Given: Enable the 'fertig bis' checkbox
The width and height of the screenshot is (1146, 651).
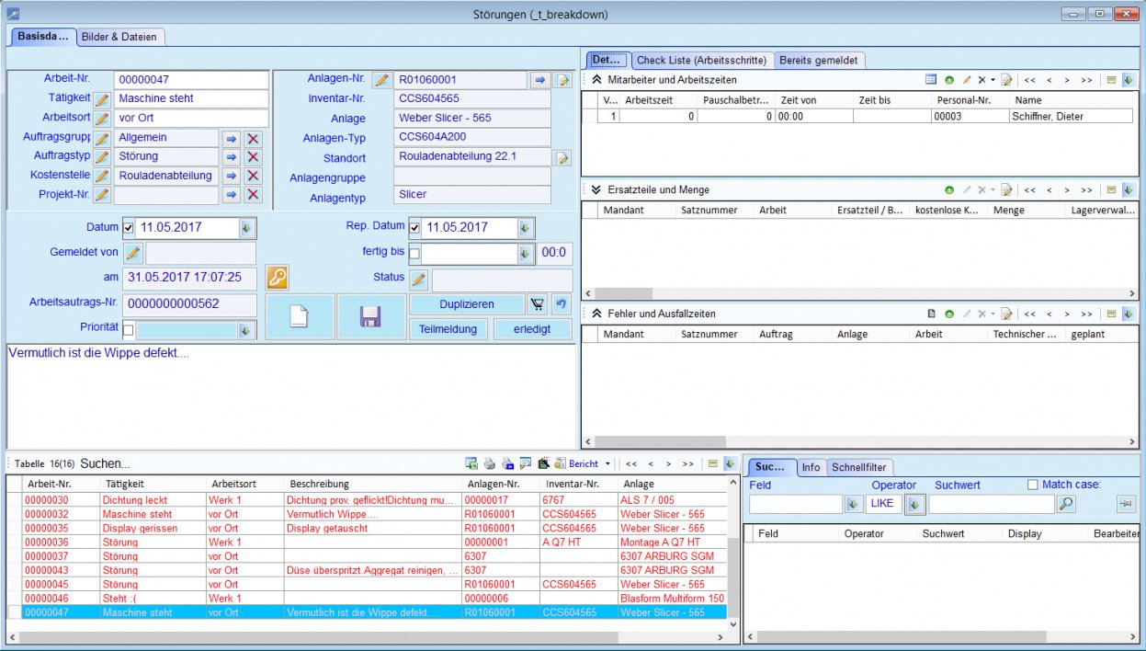Looking at the screenshot, I should coord(414,253).
